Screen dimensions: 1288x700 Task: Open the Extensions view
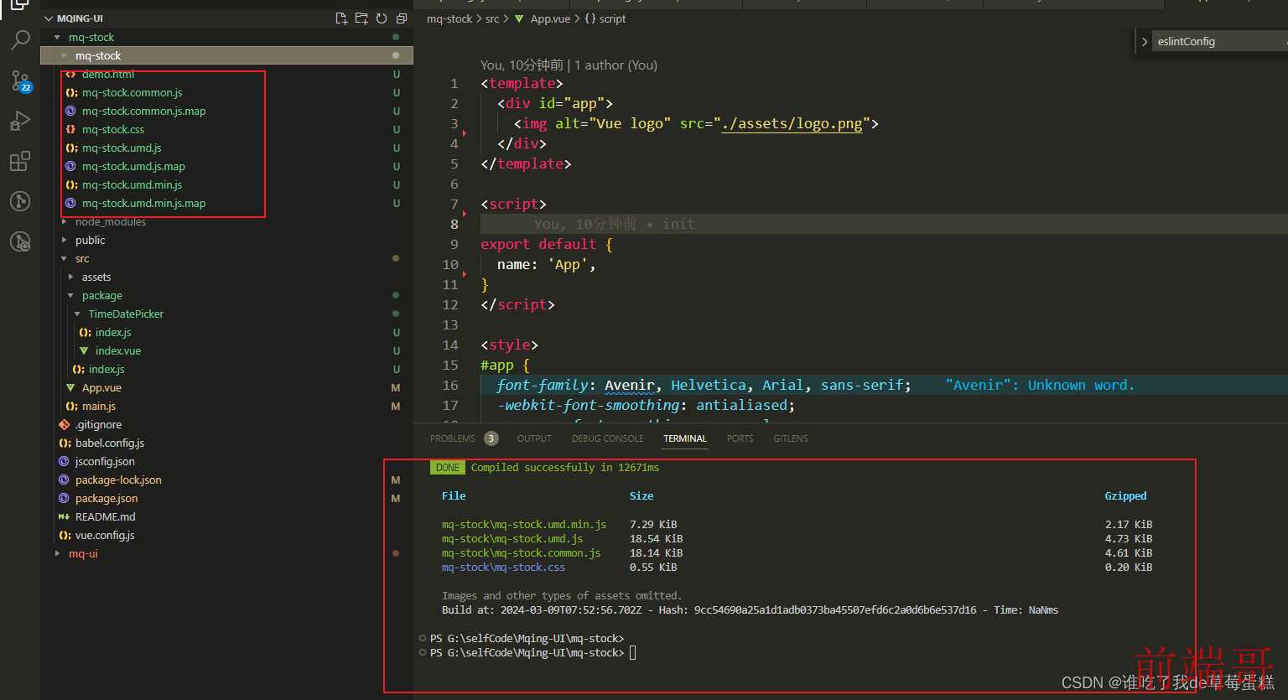click(20, 161)
